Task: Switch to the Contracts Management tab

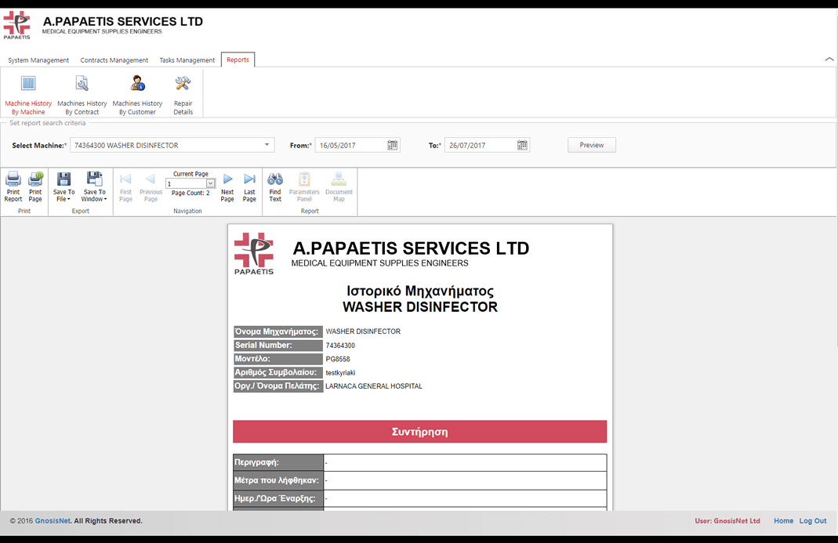Action: coord(114,60)
